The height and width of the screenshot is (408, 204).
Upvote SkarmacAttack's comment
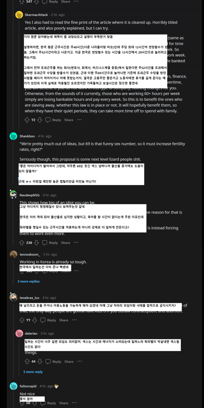[27, 120]
